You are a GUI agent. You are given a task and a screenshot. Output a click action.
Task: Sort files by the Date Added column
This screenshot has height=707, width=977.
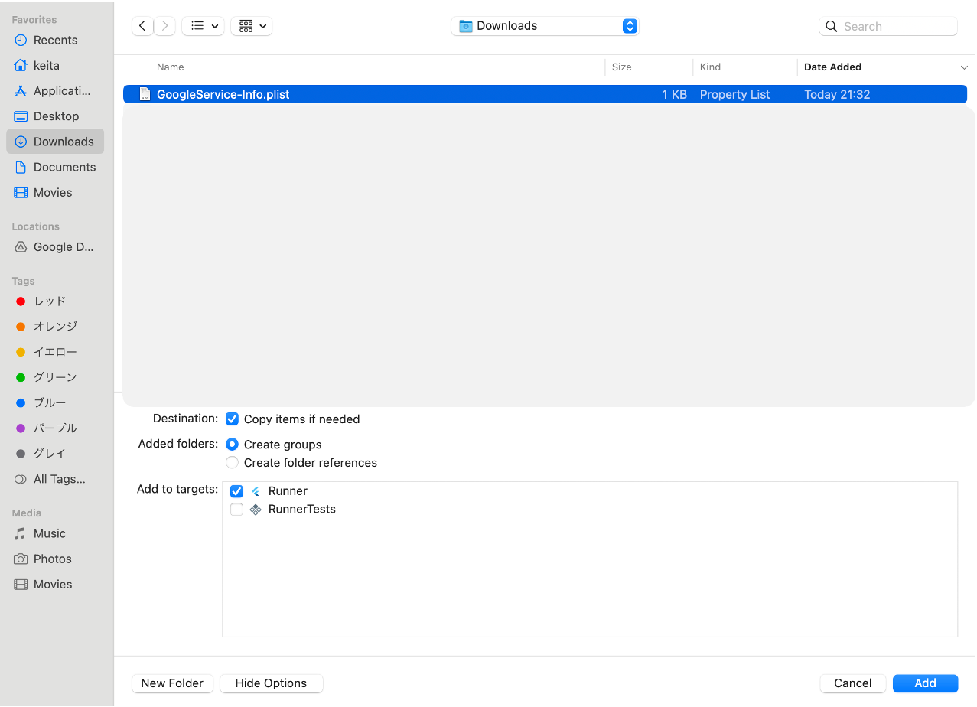pyautogui.click(x=832, y=67)
